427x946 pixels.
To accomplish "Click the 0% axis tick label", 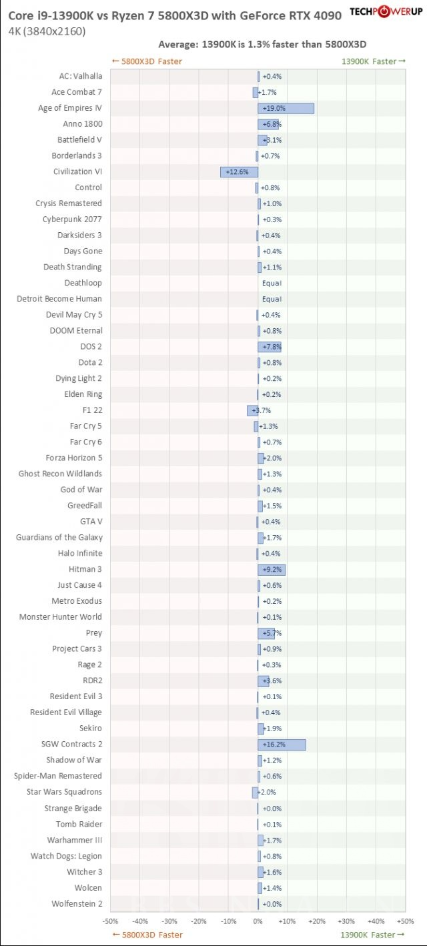I will point(258,921).
